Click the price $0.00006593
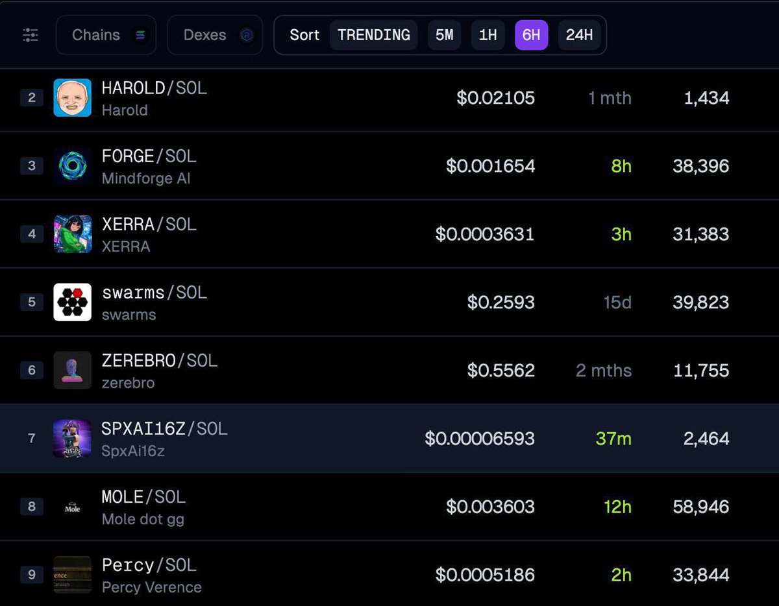 (x=480, y=439)
